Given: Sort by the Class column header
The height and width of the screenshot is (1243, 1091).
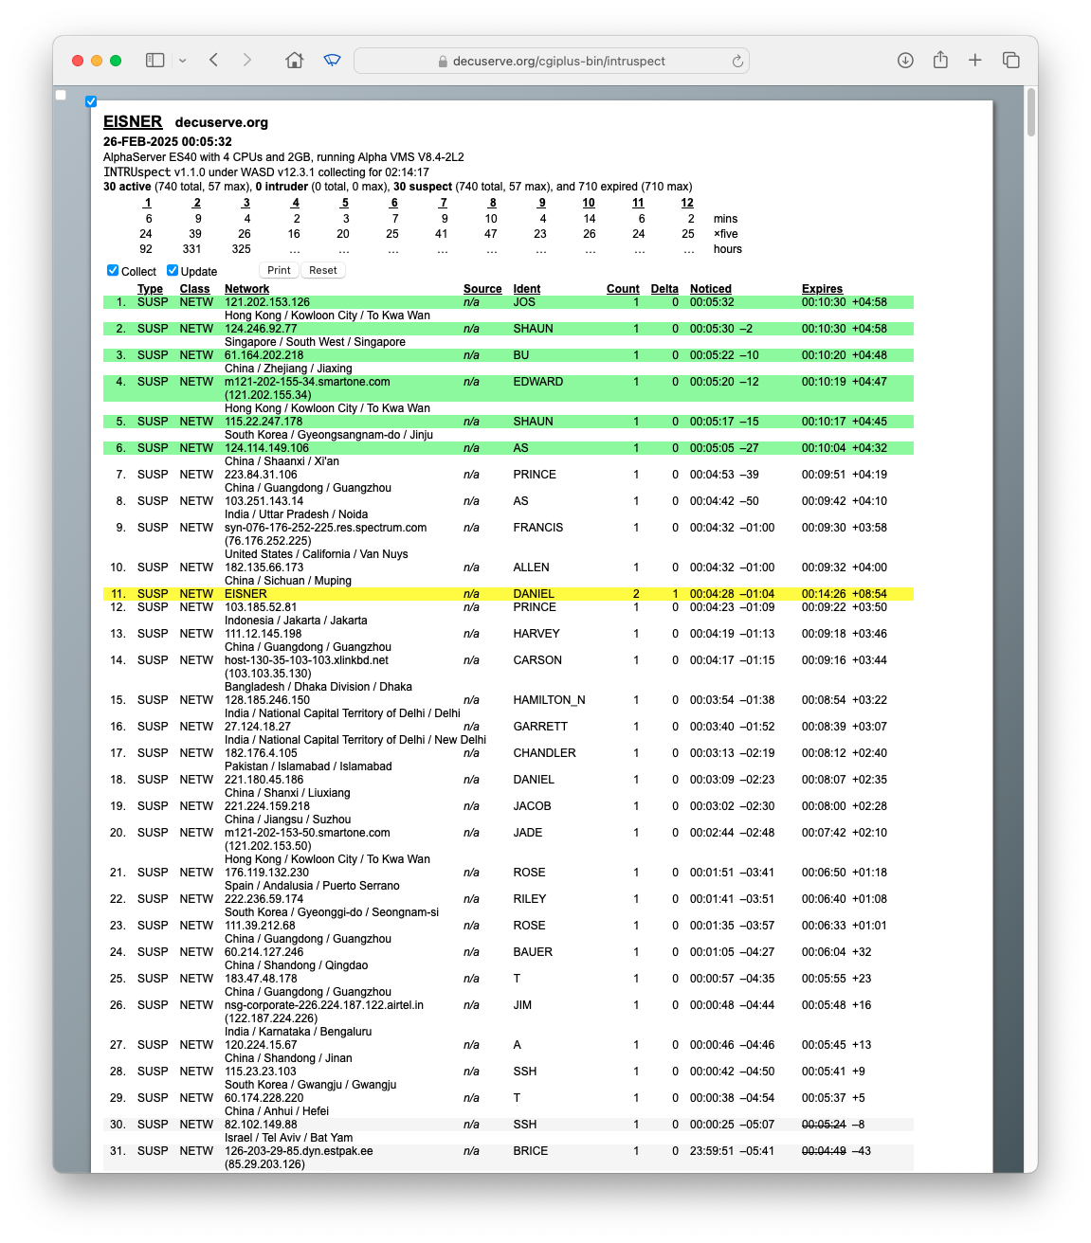Looking at the screenshot, I should pos(194,289).
